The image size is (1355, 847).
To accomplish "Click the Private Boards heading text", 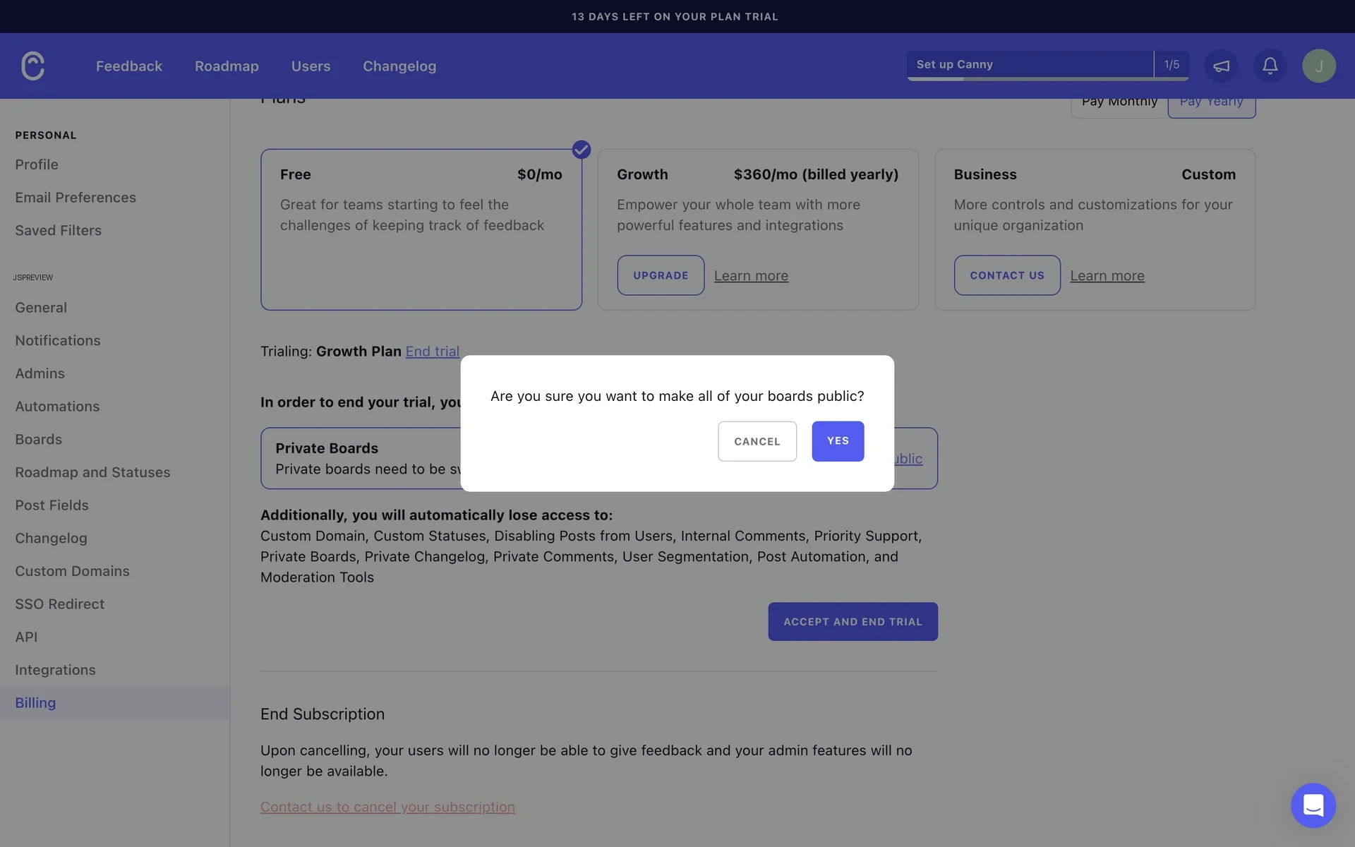I will pyautogui.click(x=327, y=448).
